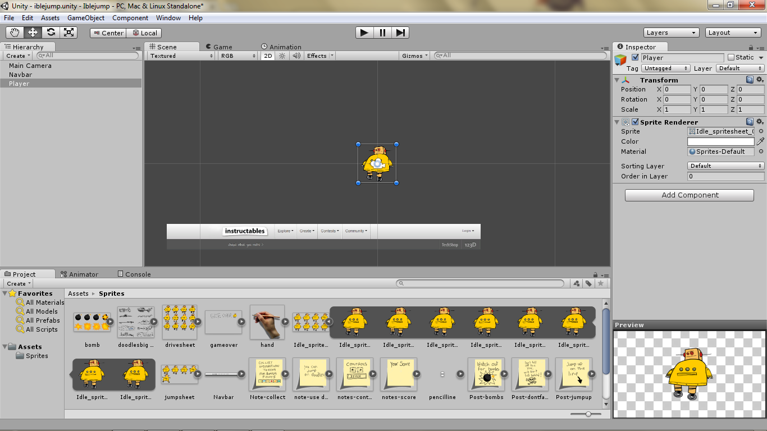Screen dimensions: 767x431
Task: Toggle Center pivot mode button
Action: (108, 33)
